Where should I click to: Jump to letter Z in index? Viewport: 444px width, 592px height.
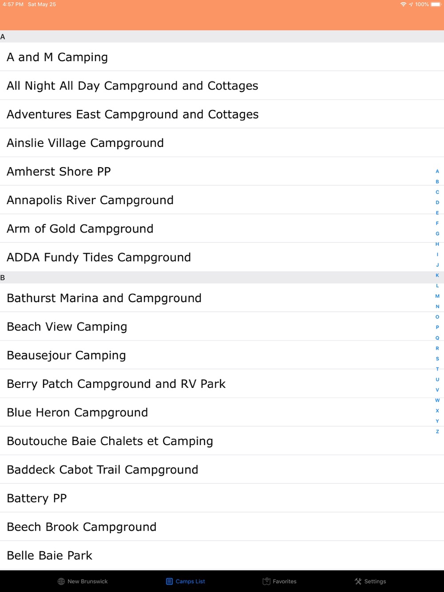pos(437,431)
